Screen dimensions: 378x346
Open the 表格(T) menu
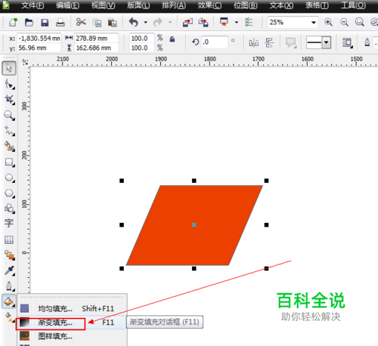[317, 5]
